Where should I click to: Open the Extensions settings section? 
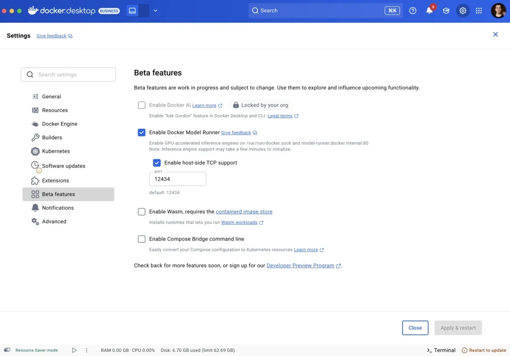(x=55, y=180)
